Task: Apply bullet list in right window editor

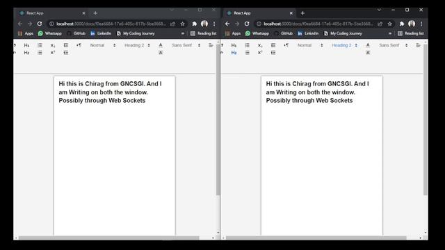Action: [248, 53]
